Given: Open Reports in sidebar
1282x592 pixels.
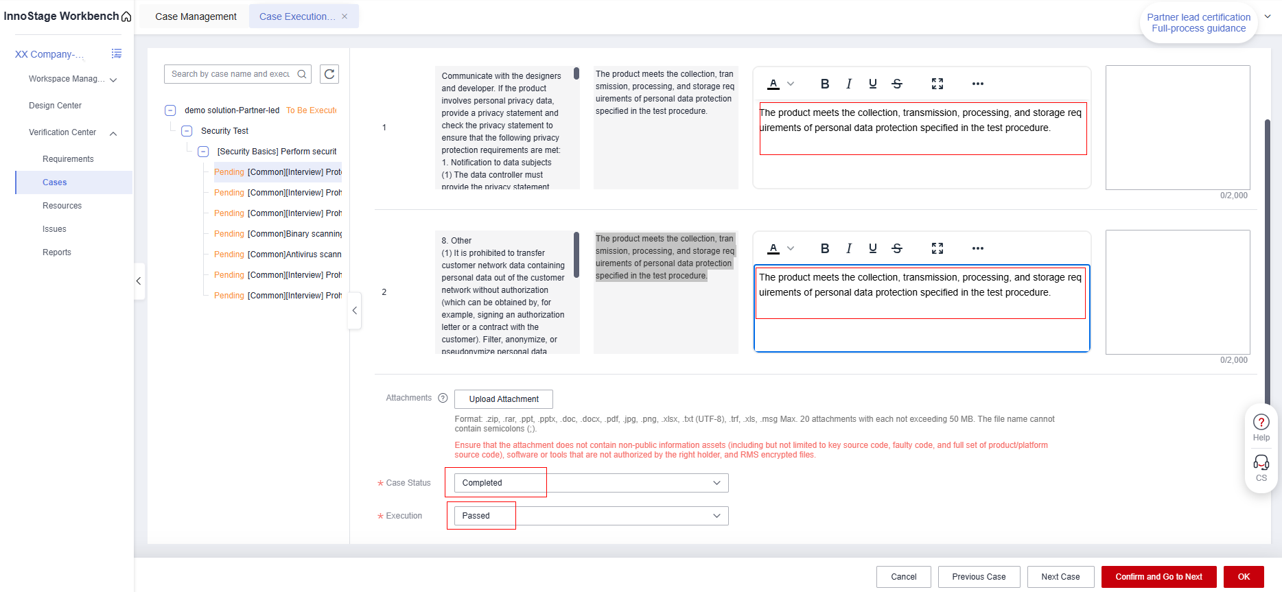Looking at the screenshot, I should [x=57, y=252].
